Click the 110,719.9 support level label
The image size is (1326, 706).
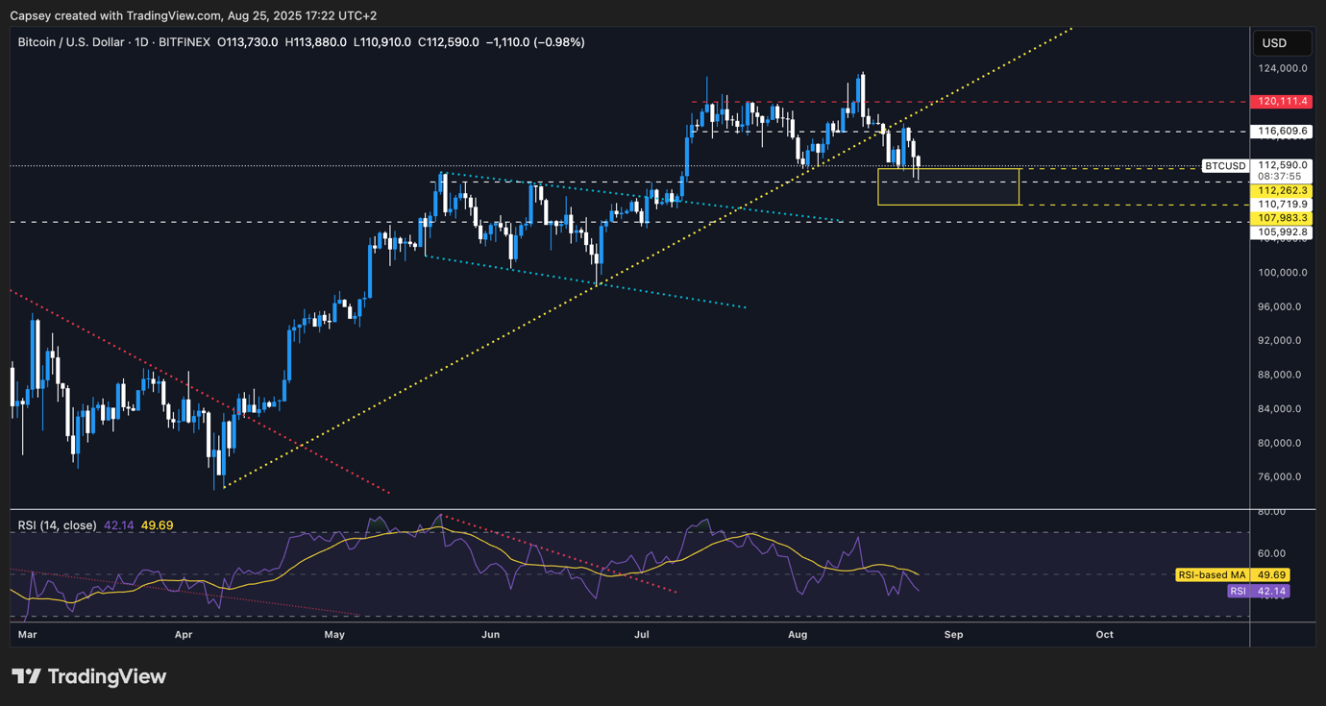[x=1281, y=204]
